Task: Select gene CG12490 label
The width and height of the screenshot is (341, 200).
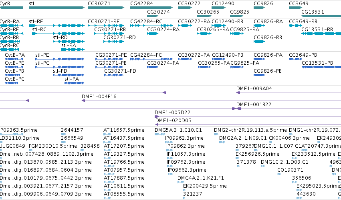Action: tap(223, 4)
